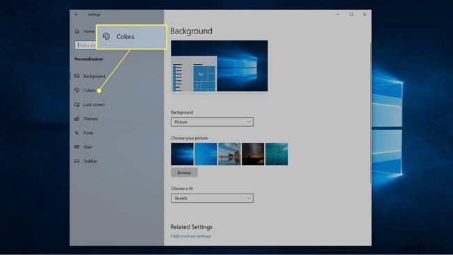Maximize the Settings window
Image resolution: width=453 pixels, height=255 pixels.
(351, 14)
